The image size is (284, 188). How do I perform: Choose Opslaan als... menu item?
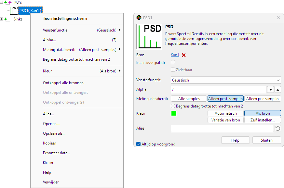[x=77, y=133]
